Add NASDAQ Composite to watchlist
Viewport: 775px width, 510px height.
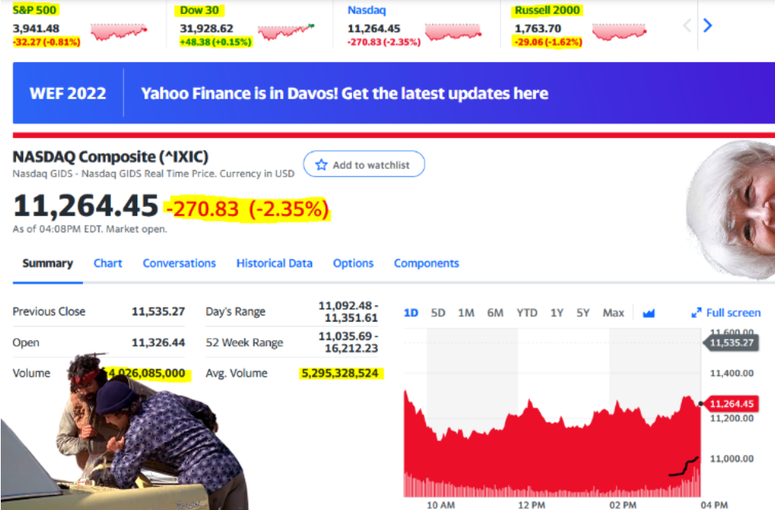tap(364, 164)
